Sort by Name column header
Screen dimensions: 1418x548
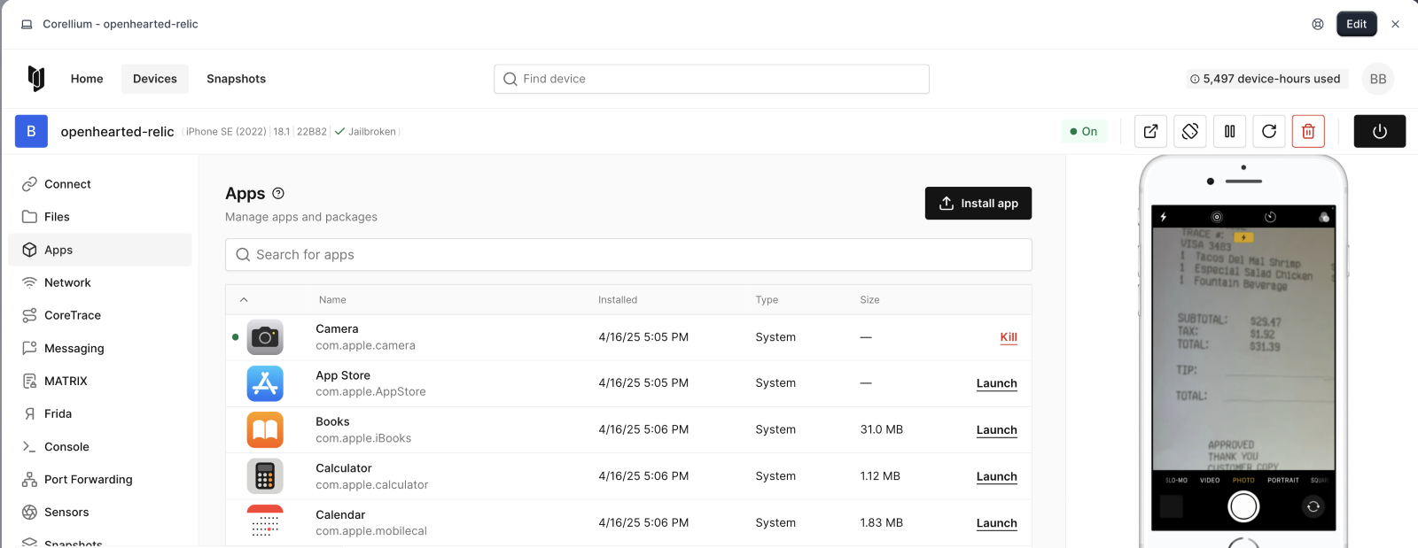332,300
